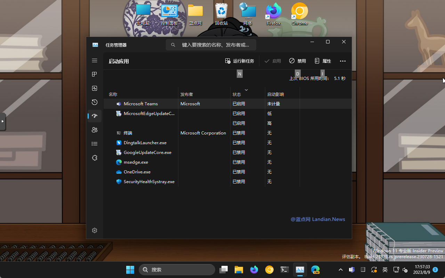This screenshot has width=445, height=278.
Task: Open Firefox from the taskbar
Action: click(x=254, y=270)
